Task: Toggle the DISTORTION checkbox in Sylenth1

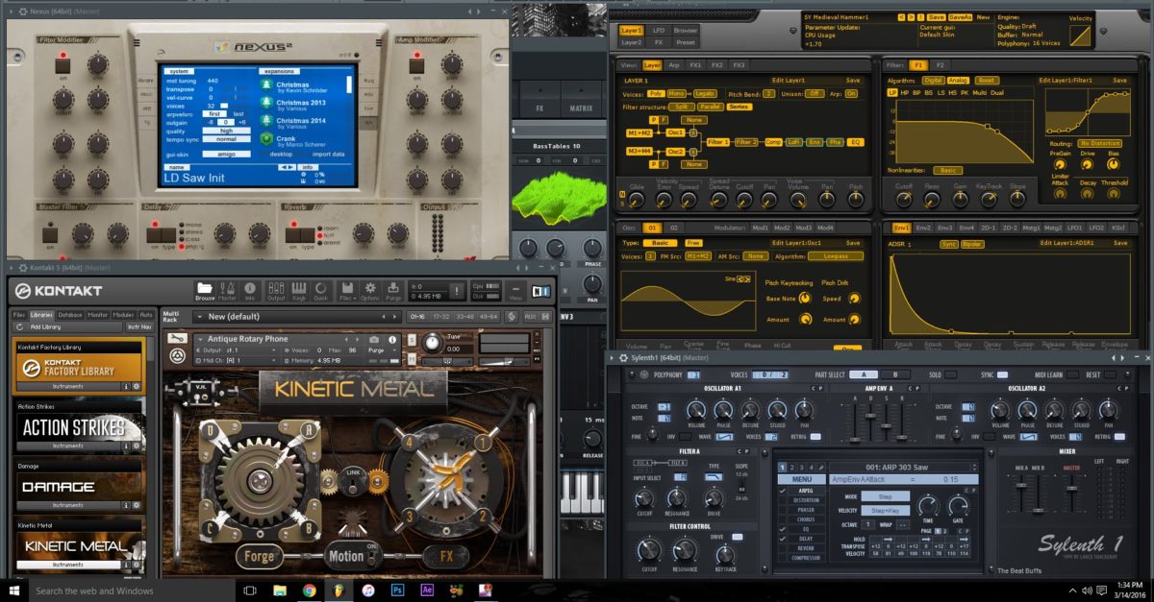Action: click(x=784, y=499)
